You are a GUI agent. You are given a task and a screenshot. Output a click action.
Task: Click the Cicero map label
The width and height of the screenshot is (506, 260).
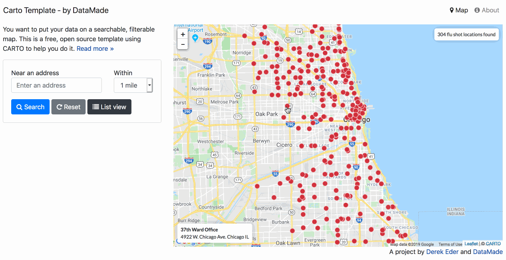(x=284, y=145)
